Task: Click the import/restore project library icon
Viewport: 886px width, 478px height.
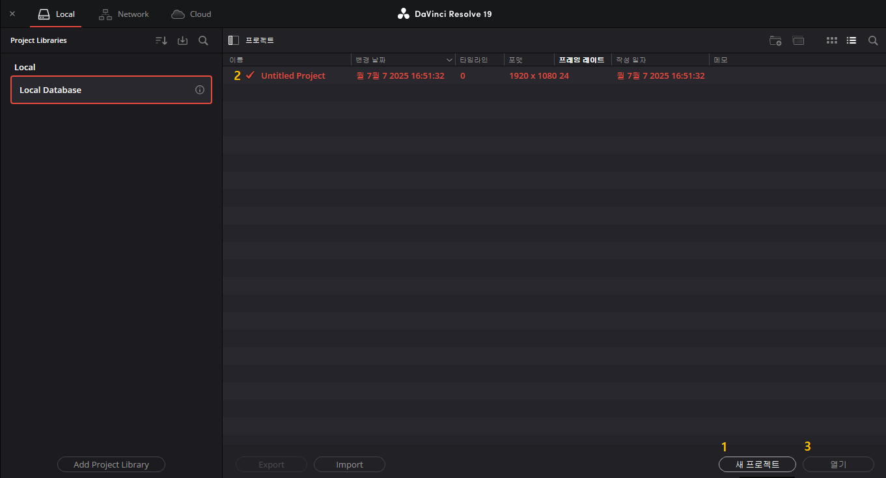Action: 182,40
